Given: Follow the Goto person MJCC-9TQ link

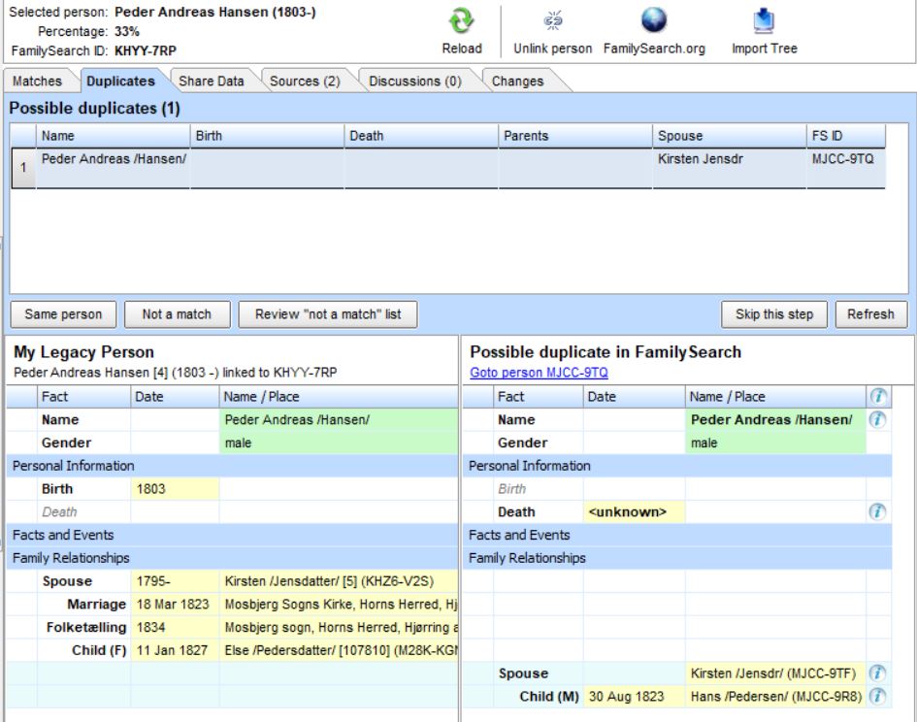Looking at the screenshot, I should [539, 373].
